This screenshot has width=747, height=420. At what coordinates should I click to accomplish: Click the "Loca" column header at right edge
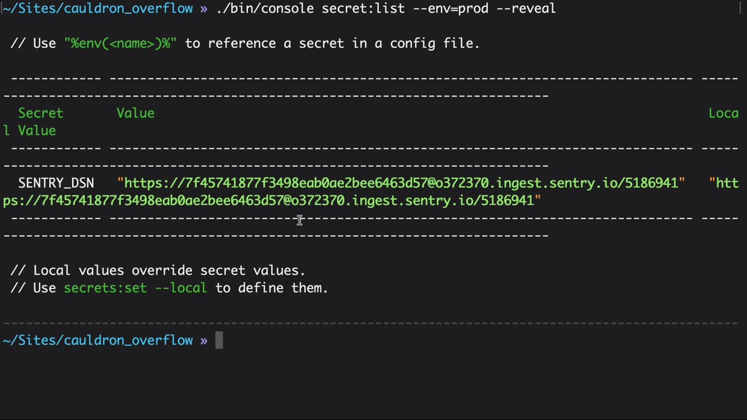click(x=723, y=113)
